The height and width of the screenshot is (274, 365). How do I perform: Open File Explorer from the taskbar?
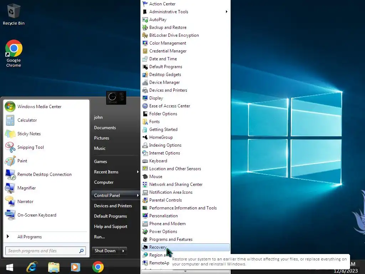click(x=54, y=267)
